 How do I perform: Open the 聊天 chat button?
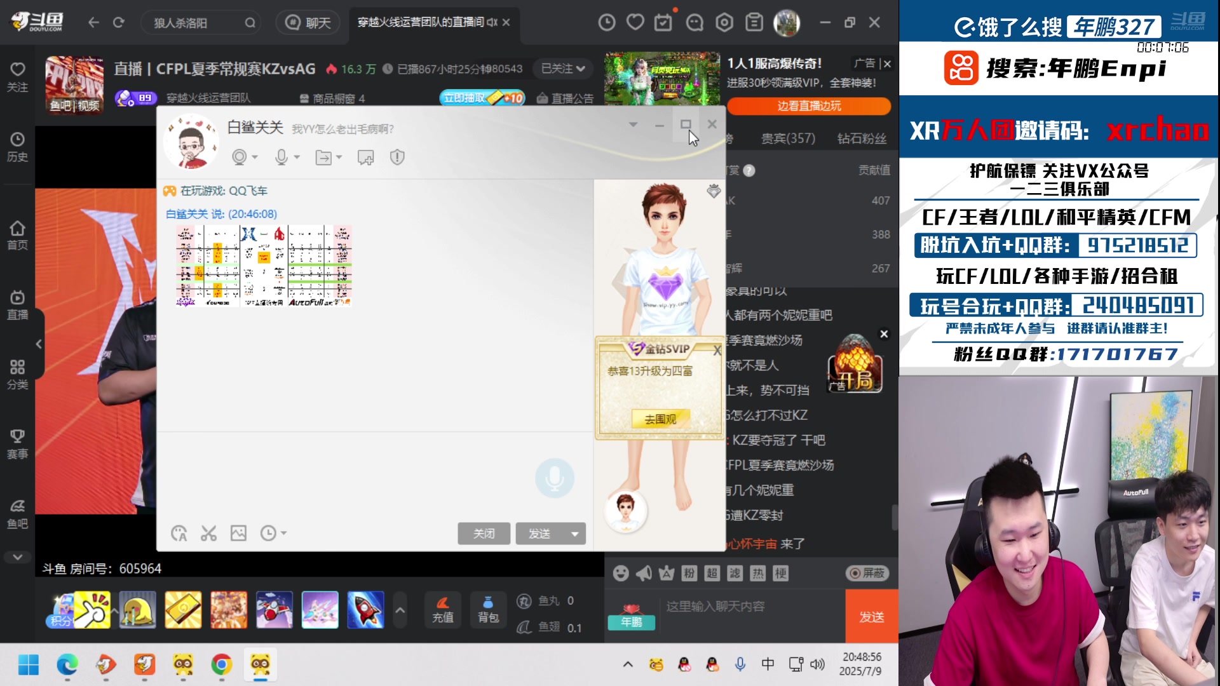pos(308,23)
